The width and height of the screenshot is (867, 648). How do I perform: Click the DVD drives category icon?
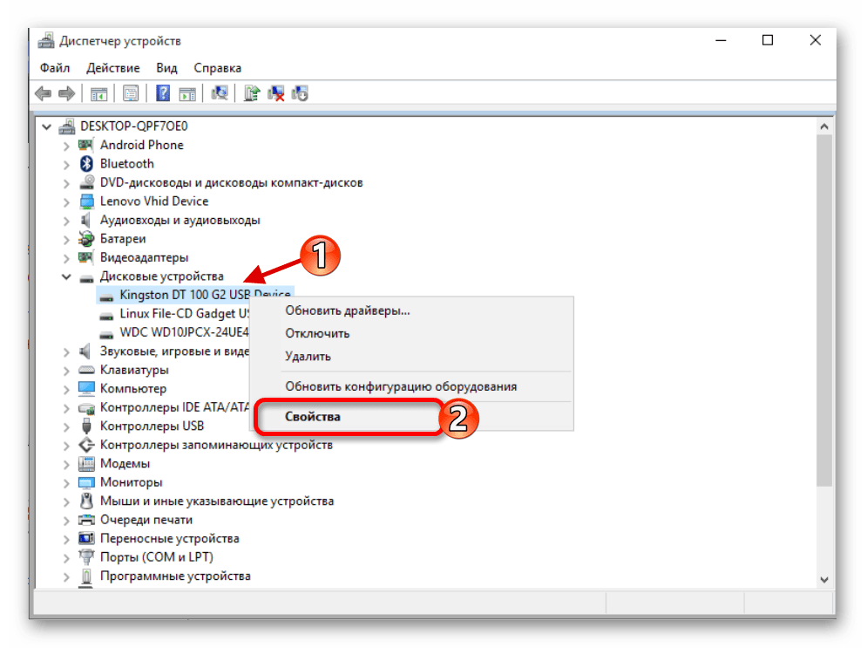pyautogui.click(x=86, y=182)
